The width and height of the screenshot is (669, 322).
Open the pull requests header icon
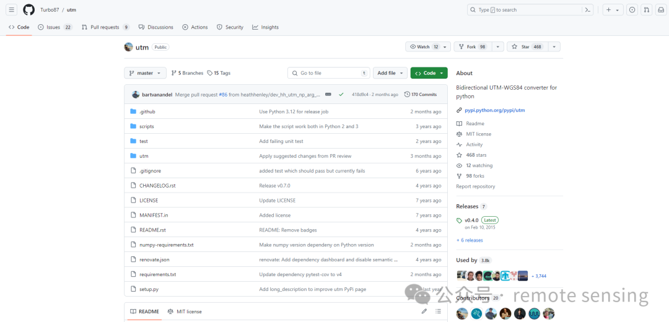coord(647,10)
